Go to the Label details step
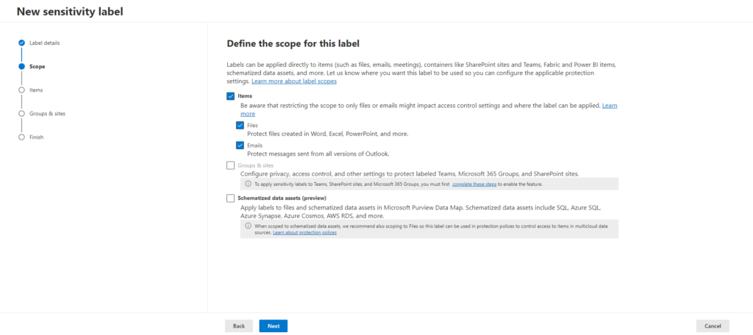This screenshot has width=753, height=335. 45,43
